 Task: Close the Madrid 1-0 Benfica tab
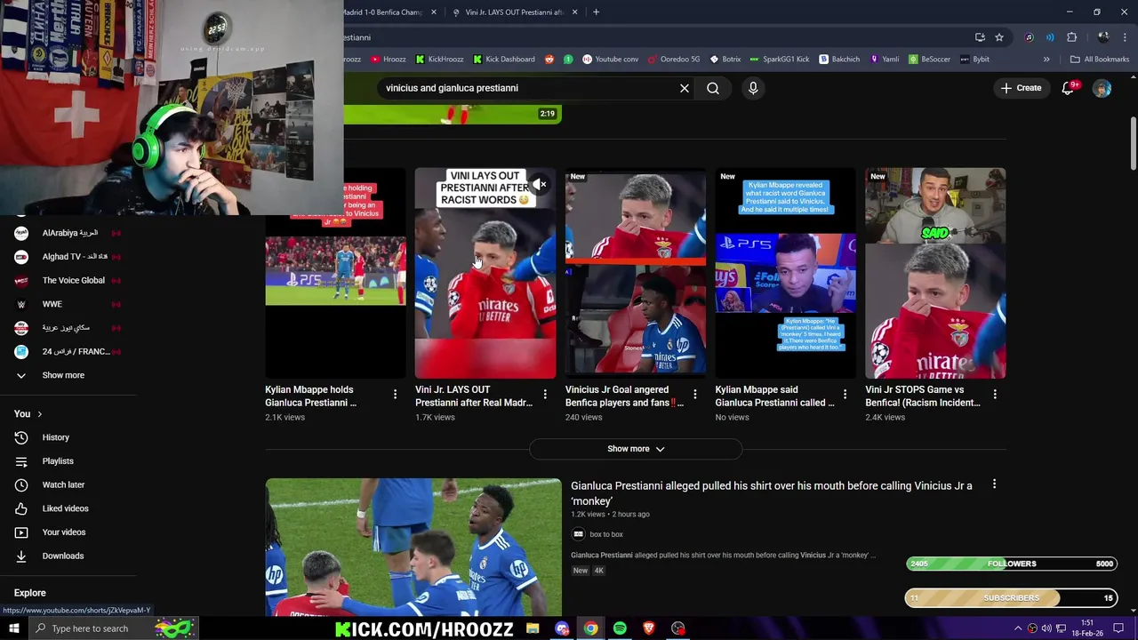pos(434,12)
